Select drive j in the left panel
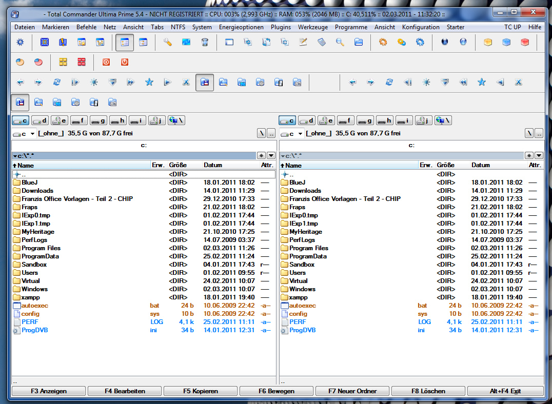This screenshot has width=552, height=404. pos(156,120)
